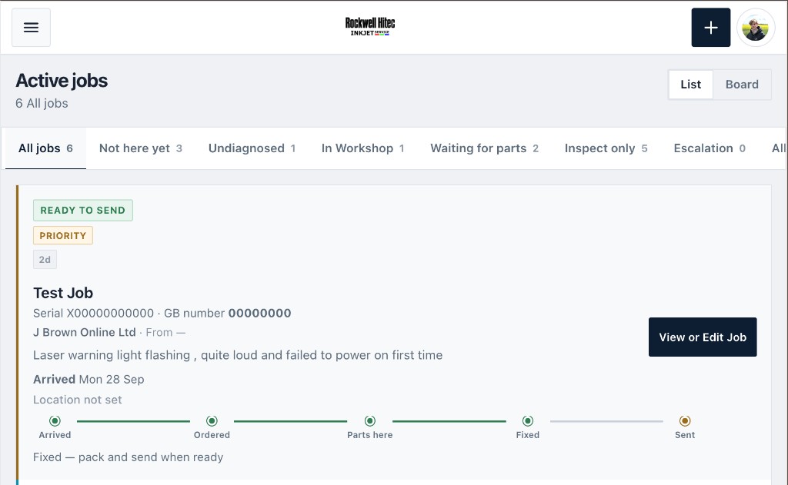This screenshot has width=788, height=485.
Task: Open the Escalation tab
Action: [710, 148]
